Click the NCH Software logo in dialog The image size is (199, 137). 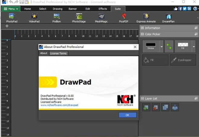(x=126, y=100)
